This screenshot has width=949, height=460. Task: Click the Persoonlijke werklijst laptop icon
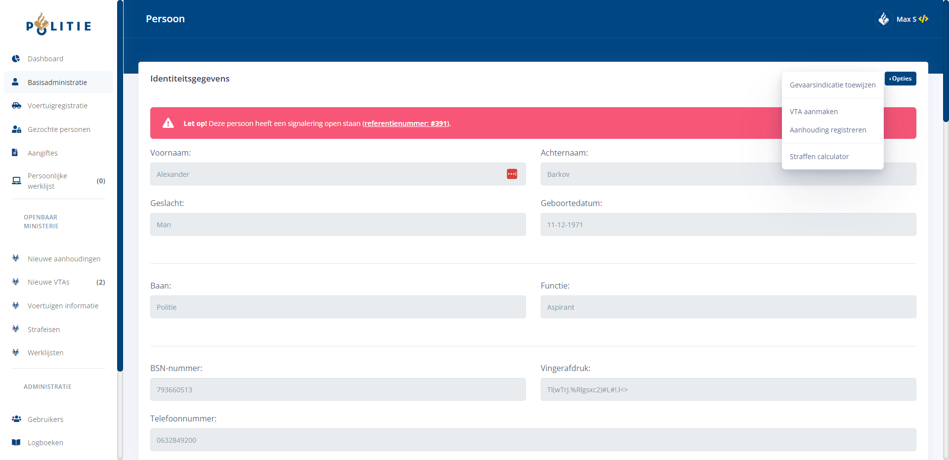(16, 181)
